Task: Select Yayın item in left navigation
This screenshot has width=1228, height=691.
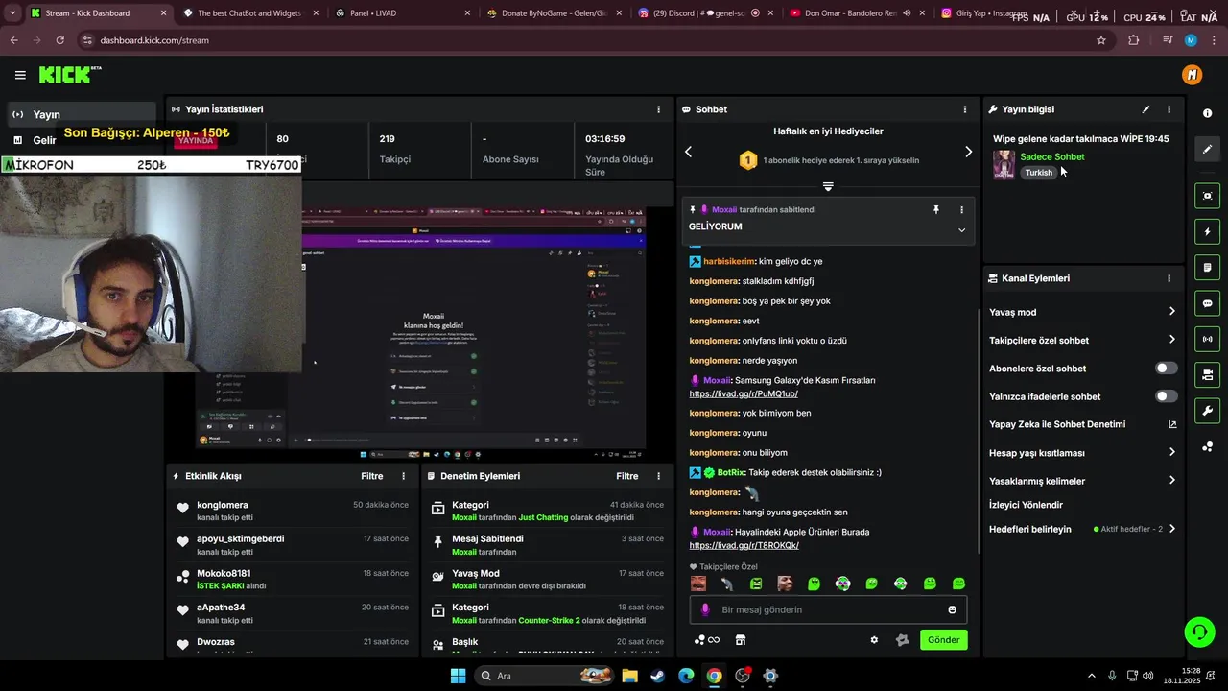Action: point(81,114)
